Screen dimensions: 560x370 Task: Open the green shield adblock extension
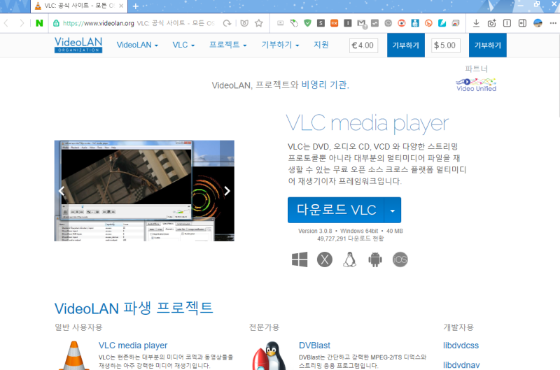point(307,23)
